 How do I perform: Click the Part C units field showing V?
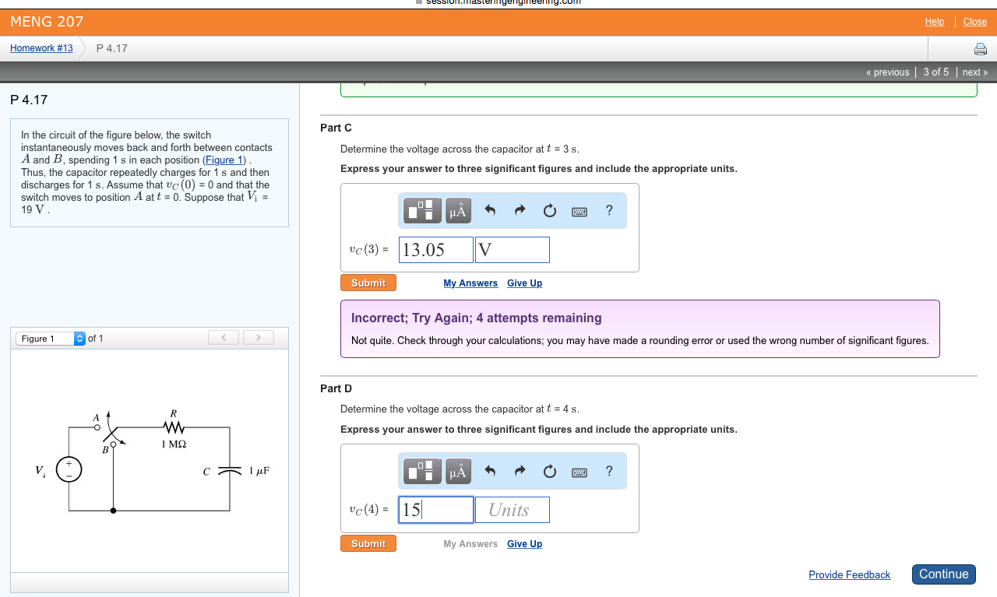513,250
